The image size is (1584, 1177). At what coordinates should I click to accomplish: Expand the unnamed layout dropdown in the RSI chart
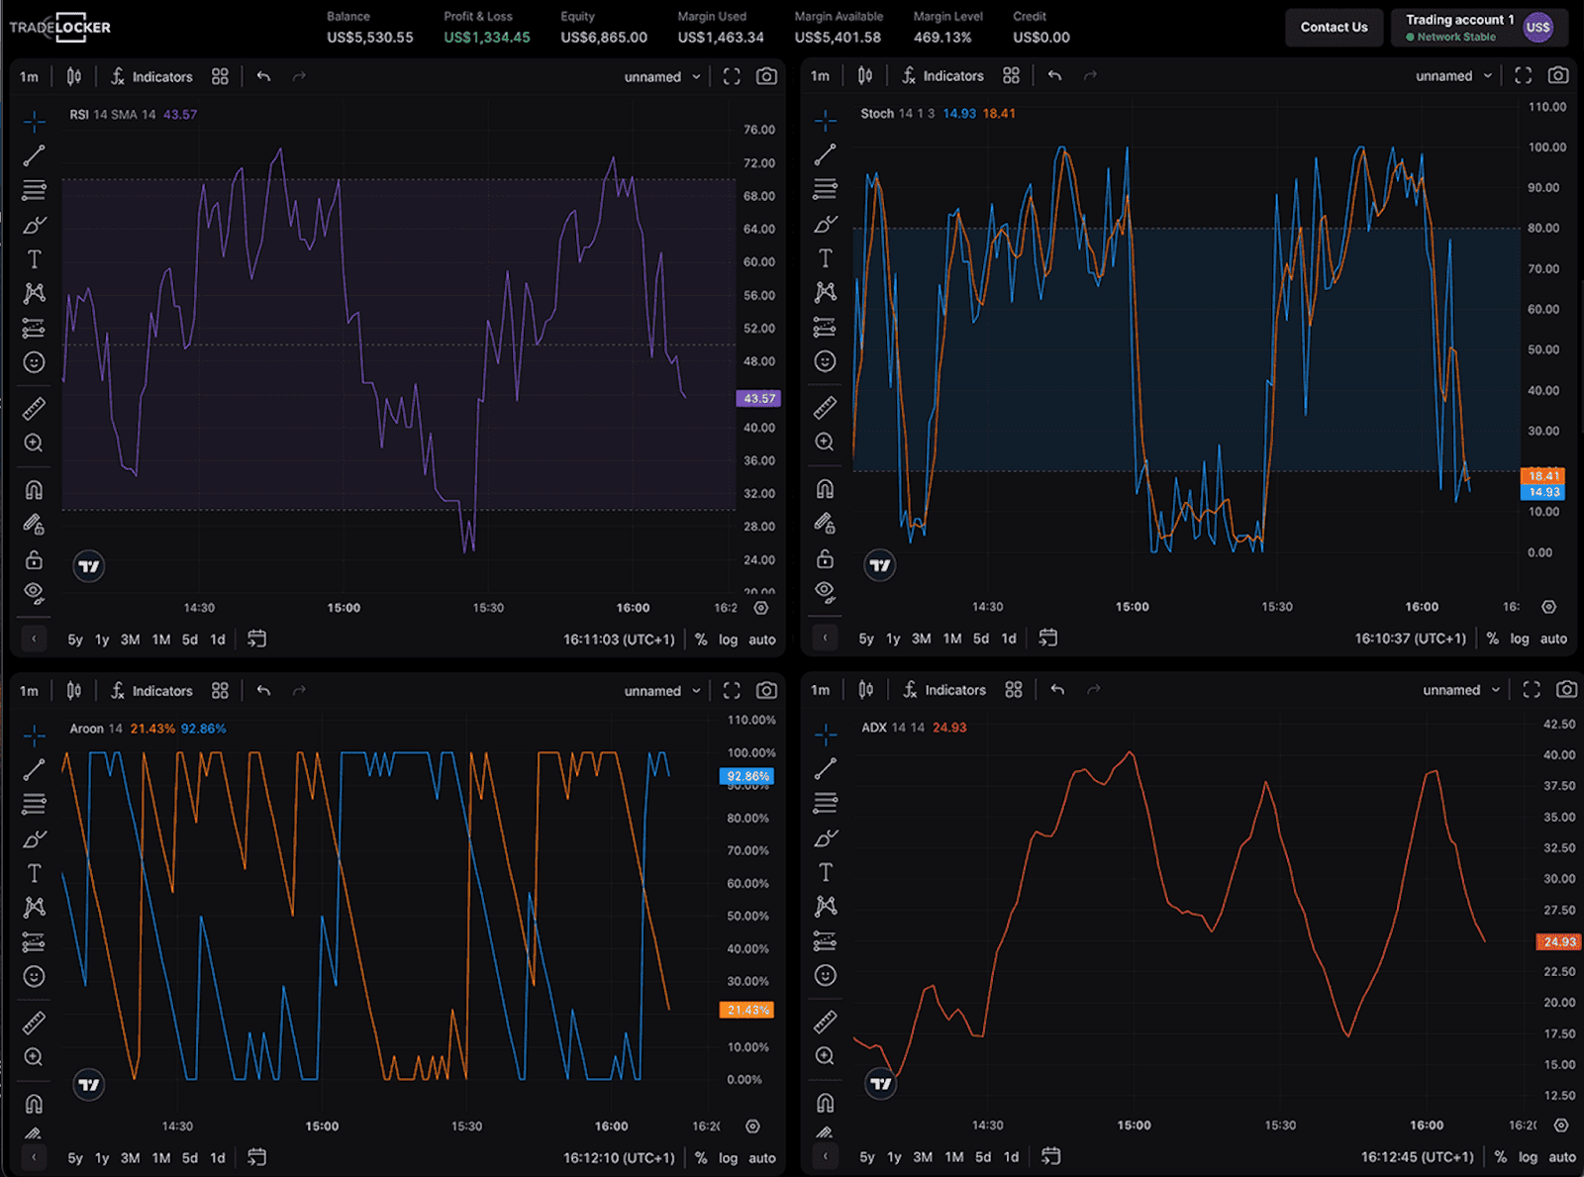tap(661, 76)
